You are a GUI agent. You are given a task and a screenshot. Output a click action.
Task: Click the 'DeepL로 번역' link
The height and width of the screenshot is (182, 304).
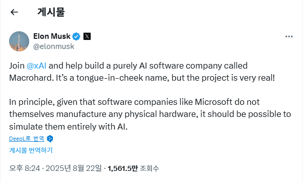point(27,139)
